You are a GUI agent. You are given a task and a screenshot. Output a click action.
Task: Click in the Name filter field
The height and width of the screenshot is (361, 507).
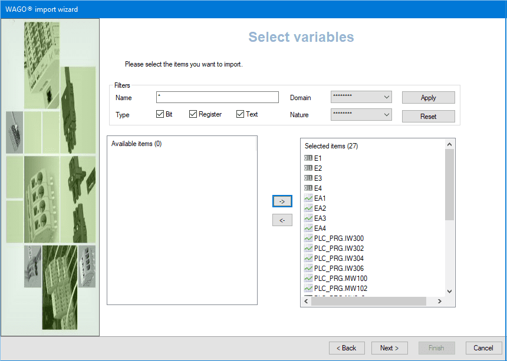[x=217, y=97]
